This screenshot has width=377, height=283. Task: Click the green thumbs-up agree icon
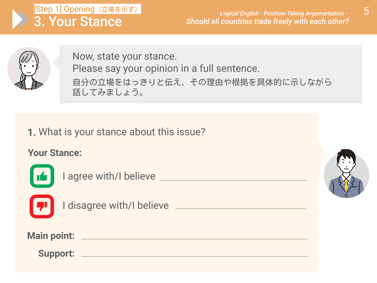(x=42, y=176)
